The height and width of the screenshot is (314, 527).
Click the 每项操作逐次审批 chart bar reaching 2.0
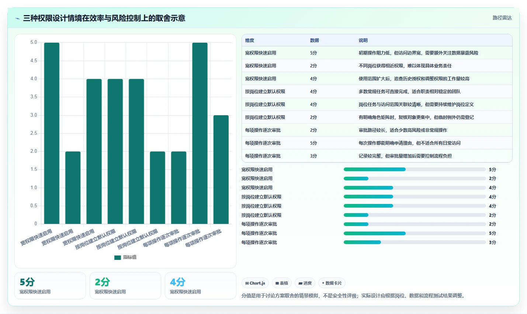pos(178,188)
